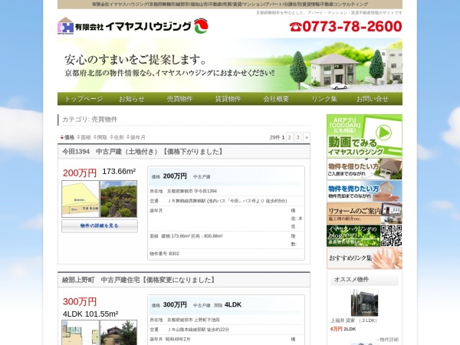View land plot diagram of 今田1394

point(80,199)
